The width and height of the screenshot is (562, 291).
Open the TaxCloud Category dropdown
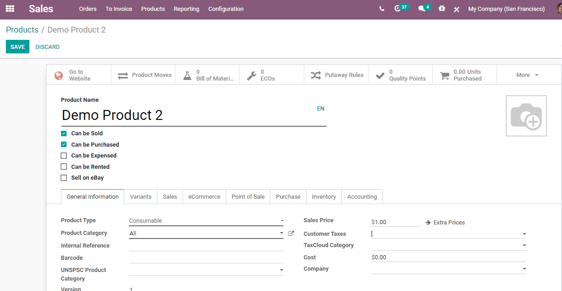tap(449, 245)
